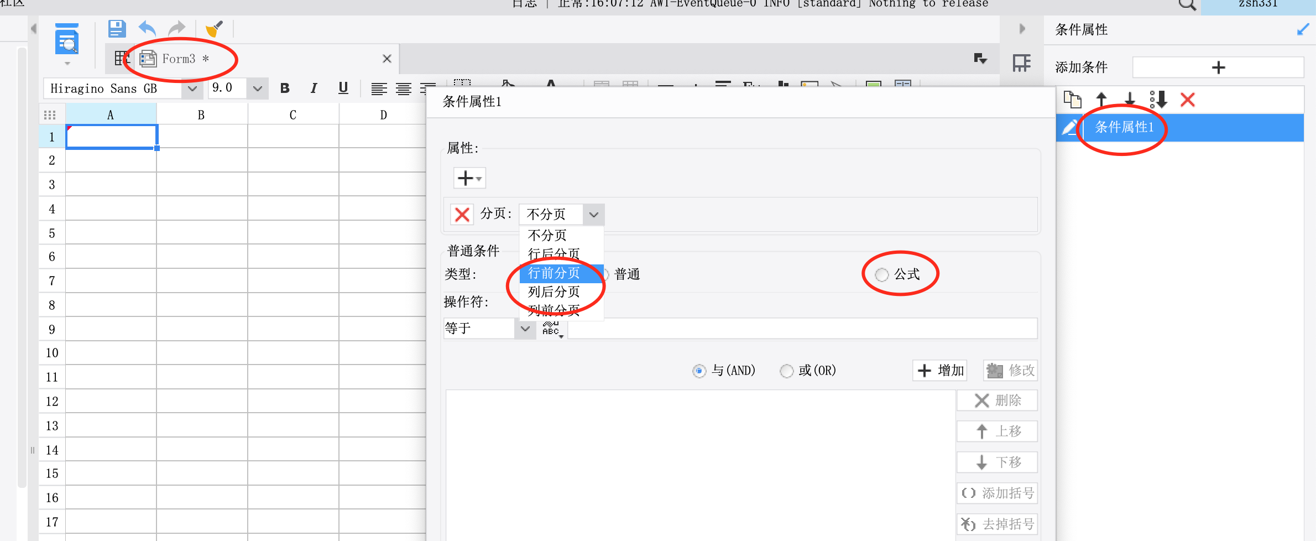Align cell text to the left
The image size is (1316, 541).
(379, 89)
